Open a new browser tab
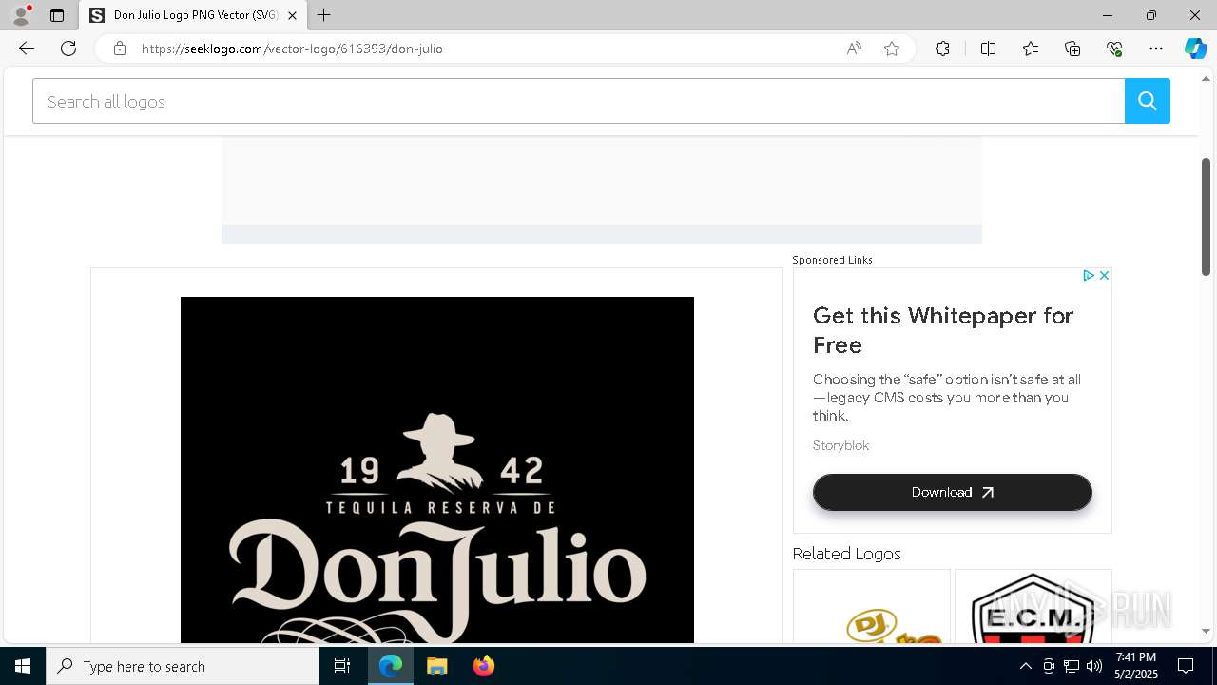 pos(324,15)
